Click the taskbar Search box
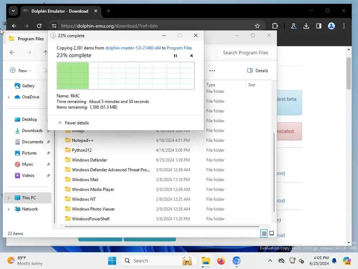 pyautogui.click(x=159, y=261)
